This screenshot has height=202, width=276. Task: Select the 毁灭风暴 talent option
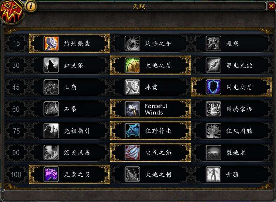(69, 153)
